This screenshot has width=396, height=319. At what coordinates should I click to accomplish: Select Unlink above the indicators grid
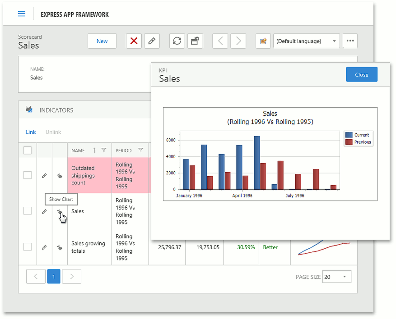pyautogui.click(x=53, y=132)
